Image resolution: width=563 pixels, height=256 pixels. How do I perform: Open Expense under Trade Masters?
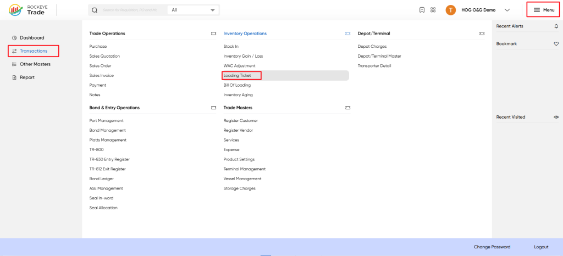click(x=231, y=150)
